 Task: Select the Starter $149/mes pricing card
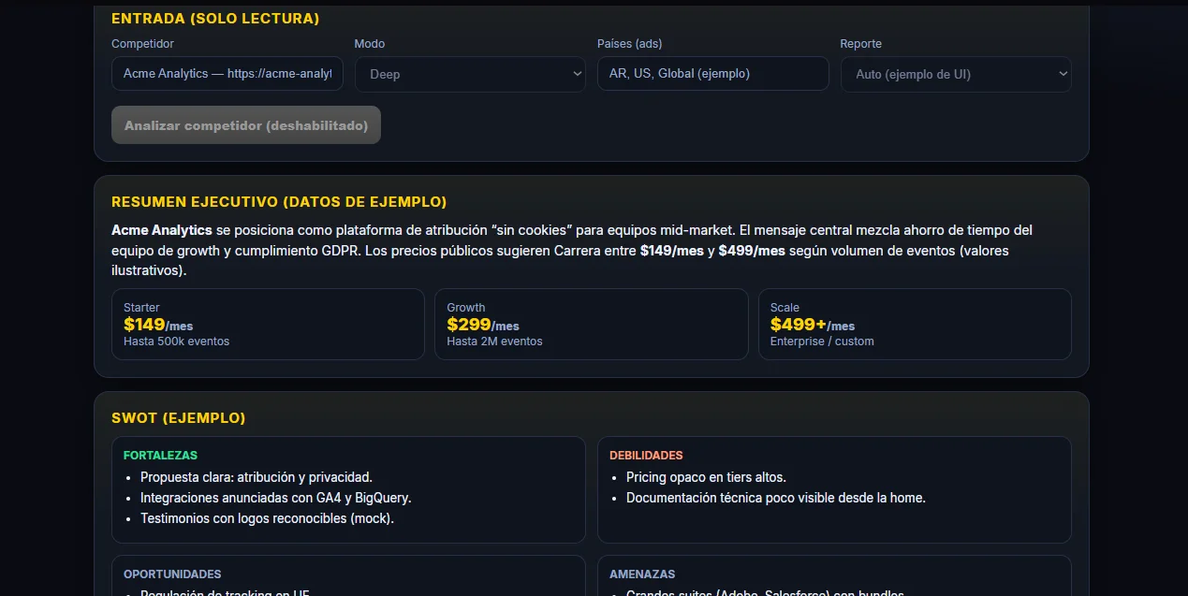268,324
